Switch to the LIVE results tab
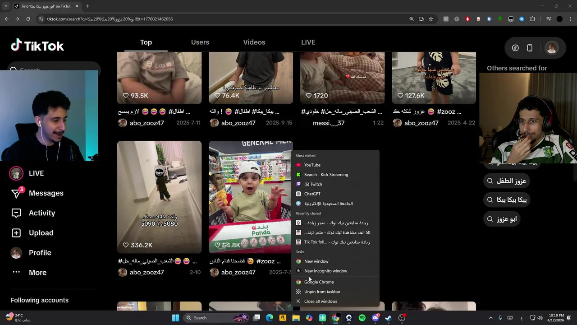Image resolution: width=577 pixels, height=325 pixels. pos(308,42)
